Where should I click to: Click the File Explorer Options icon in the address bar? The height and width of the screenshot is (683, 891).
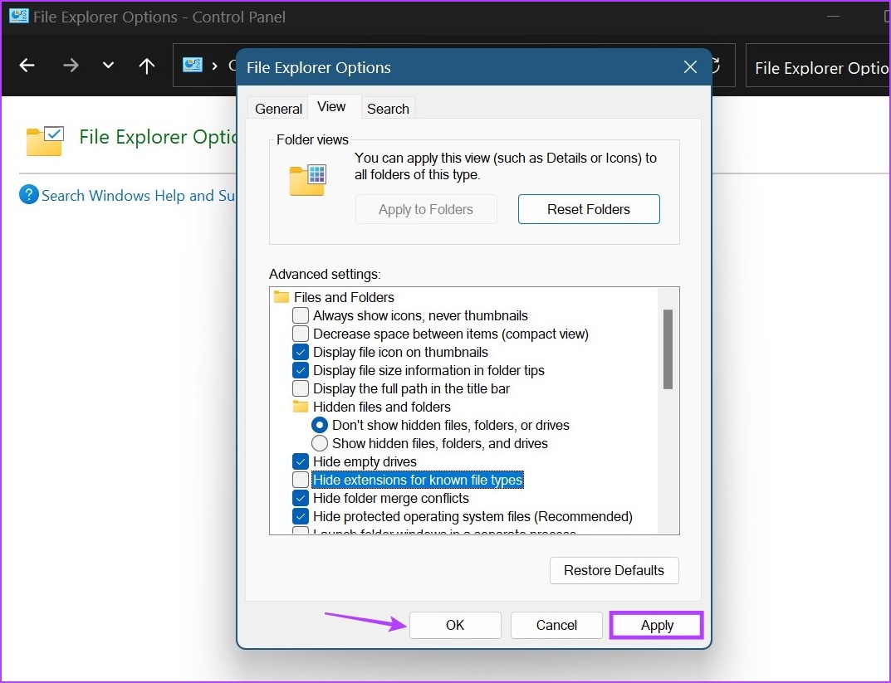pyautogui.click(x=193, y=65)
